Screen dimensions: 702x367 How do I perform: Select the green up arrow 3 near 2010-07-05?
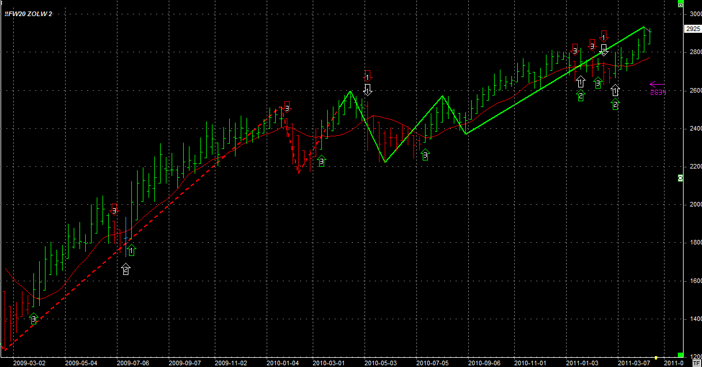(x=425, y=154)
